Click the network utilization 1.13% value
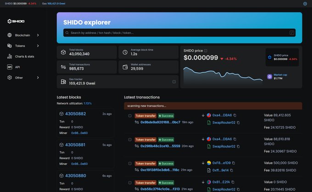This screenshot has height=192, width=312. 88,103
